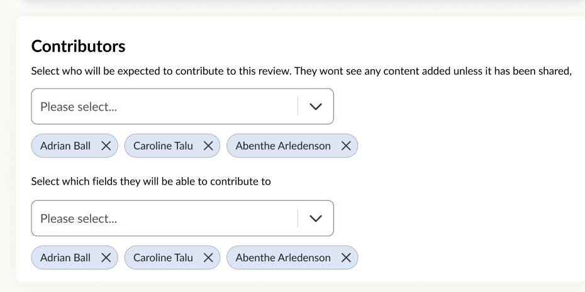Remove Caroline Talu chip under fields selector
This screenshot has height=292, width=585.
(208, 257)
